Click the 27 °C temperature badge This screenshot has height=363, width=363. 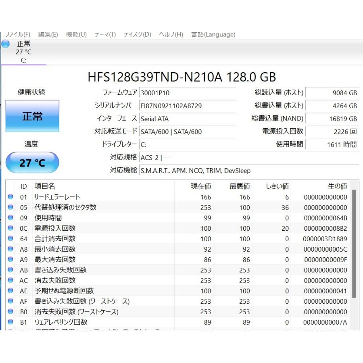point(32,163)
